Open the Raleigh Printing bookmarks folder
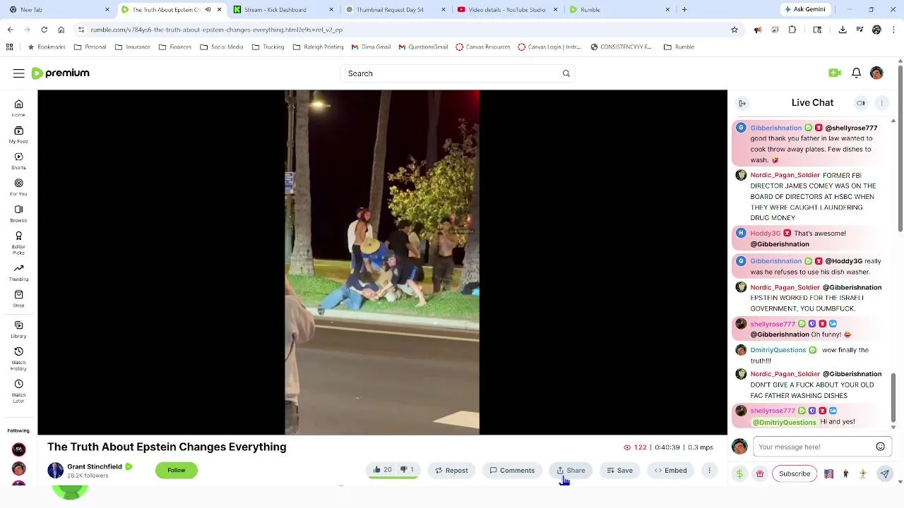Image resolution: width=904 pixels, height=508 pixels. tap(318, 47)
